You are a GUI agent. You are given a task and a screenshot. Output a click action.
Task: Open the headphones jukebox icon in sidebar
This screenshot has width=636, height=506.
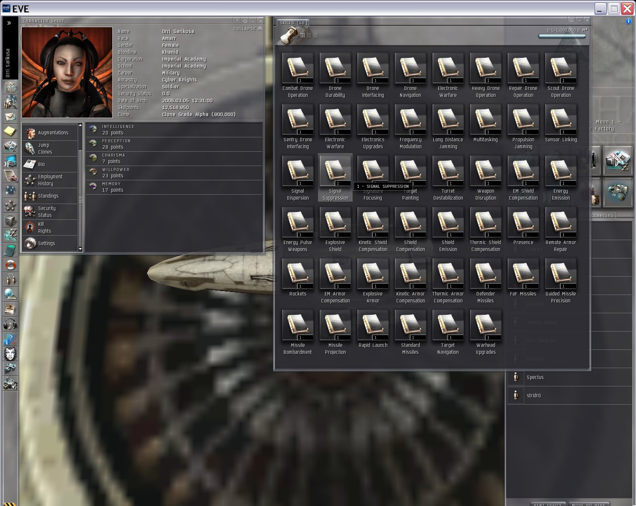[x=10, y=324]
